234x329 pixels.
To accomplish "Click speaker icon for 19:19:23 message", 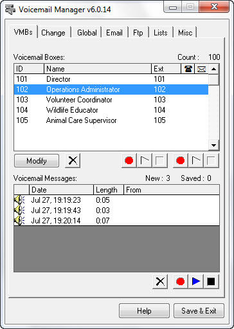I will pyautogui.click(x=19, y=200).
